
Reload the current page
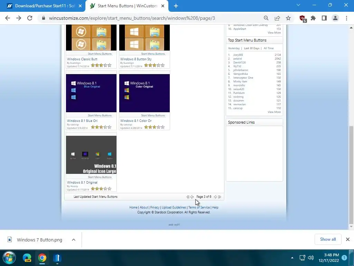(30, 18)
